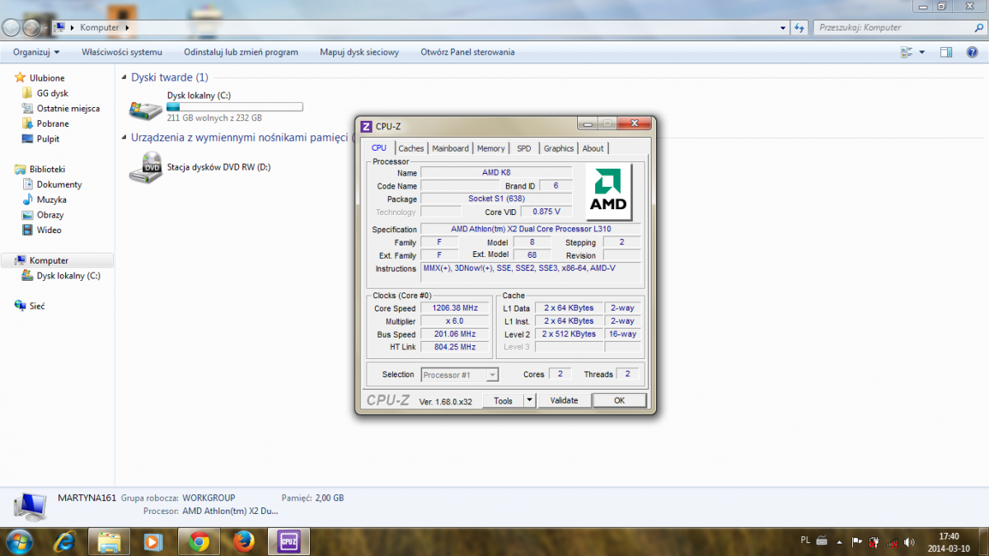Screen dimensions: 989x556
Task: Click OK in CPU-Z
Action: (x=619, y=400)
